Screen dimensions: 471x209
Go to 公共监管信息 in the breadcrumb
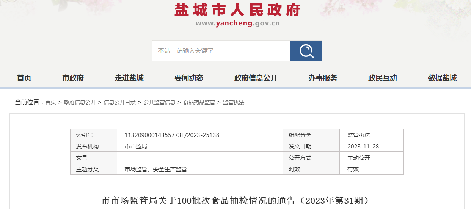(x=159, y=102)
